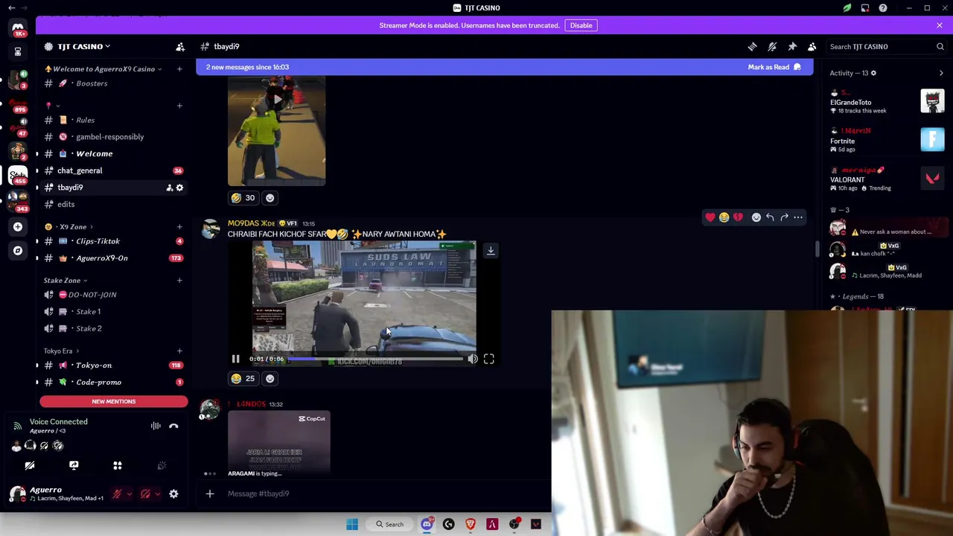This screenshot has width=953, height=536.
Task: Collapse the Stake Zone category
Action: 66,281
